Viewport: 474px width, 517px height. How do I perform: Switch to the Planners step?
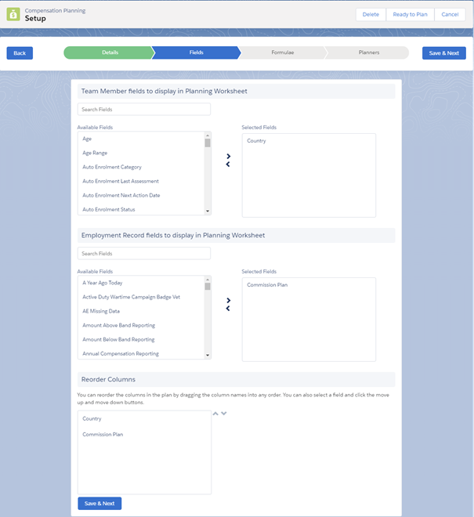(368, 52)
